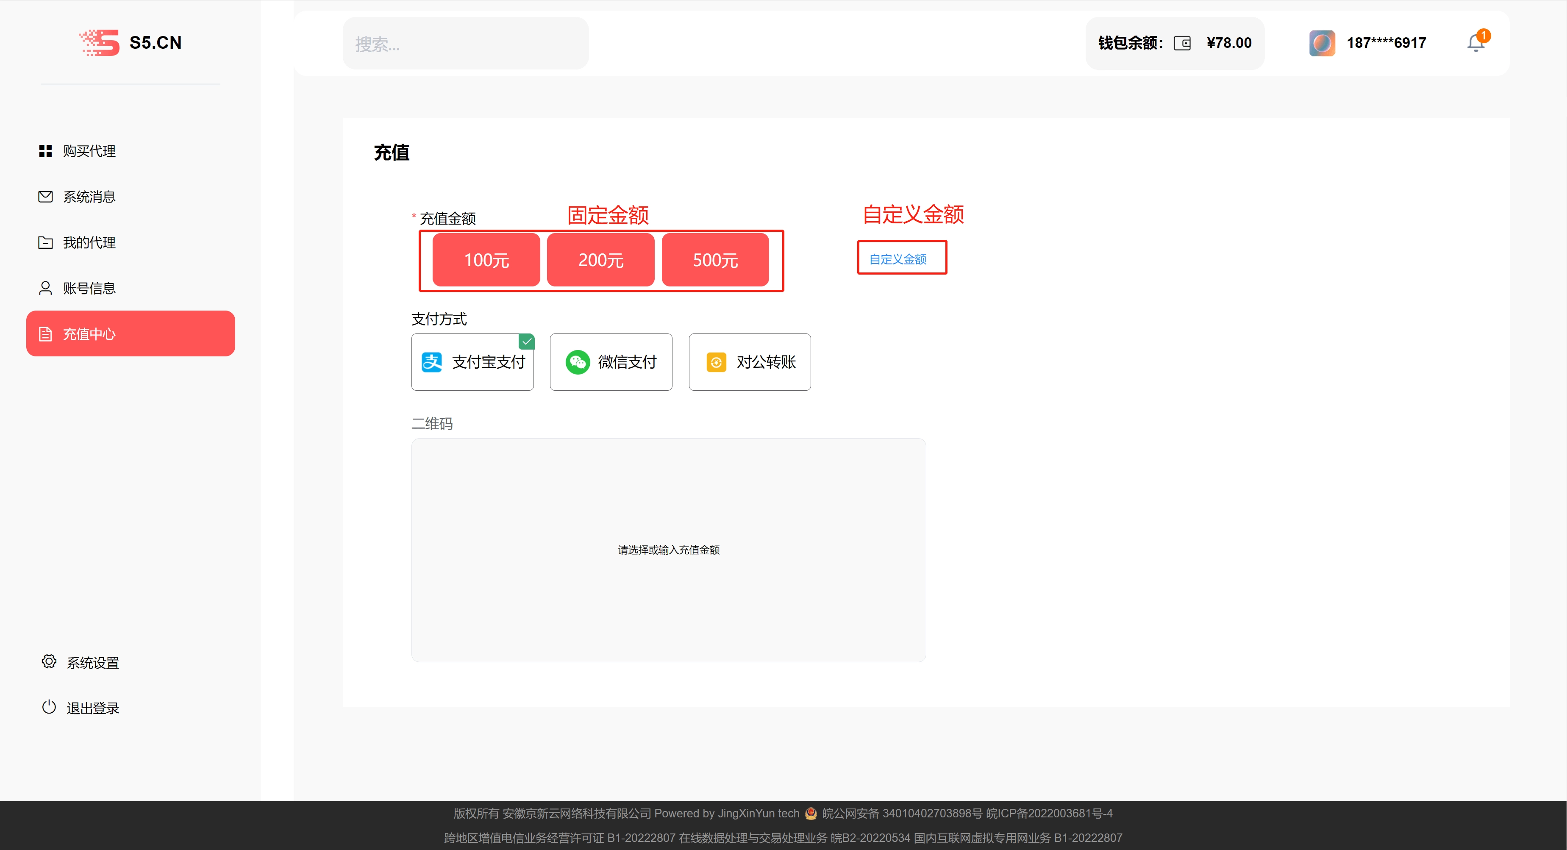Click the WeChat Pay logo icon
Image resolution: width=1567 pixels, height=850 pixels.
coord(577,362)
